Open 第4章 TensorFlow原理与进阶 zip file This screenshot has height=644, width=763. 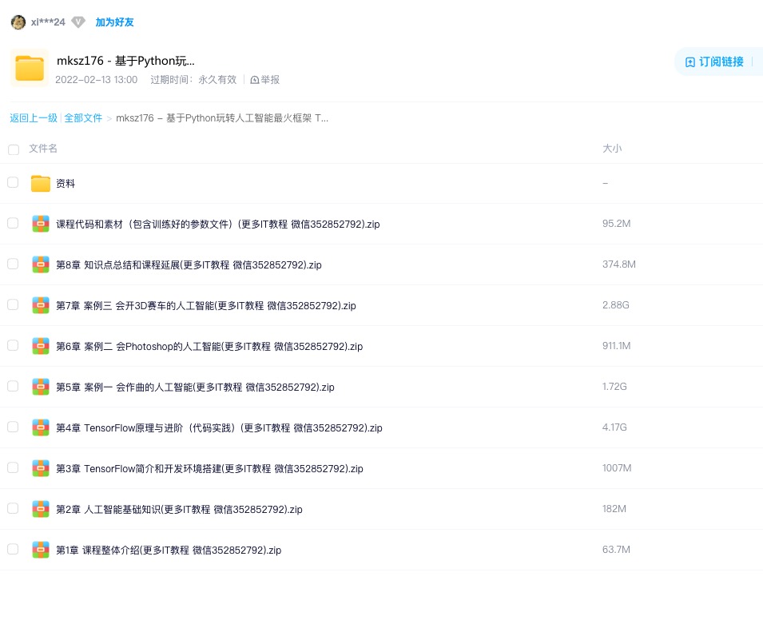[219, 427]
